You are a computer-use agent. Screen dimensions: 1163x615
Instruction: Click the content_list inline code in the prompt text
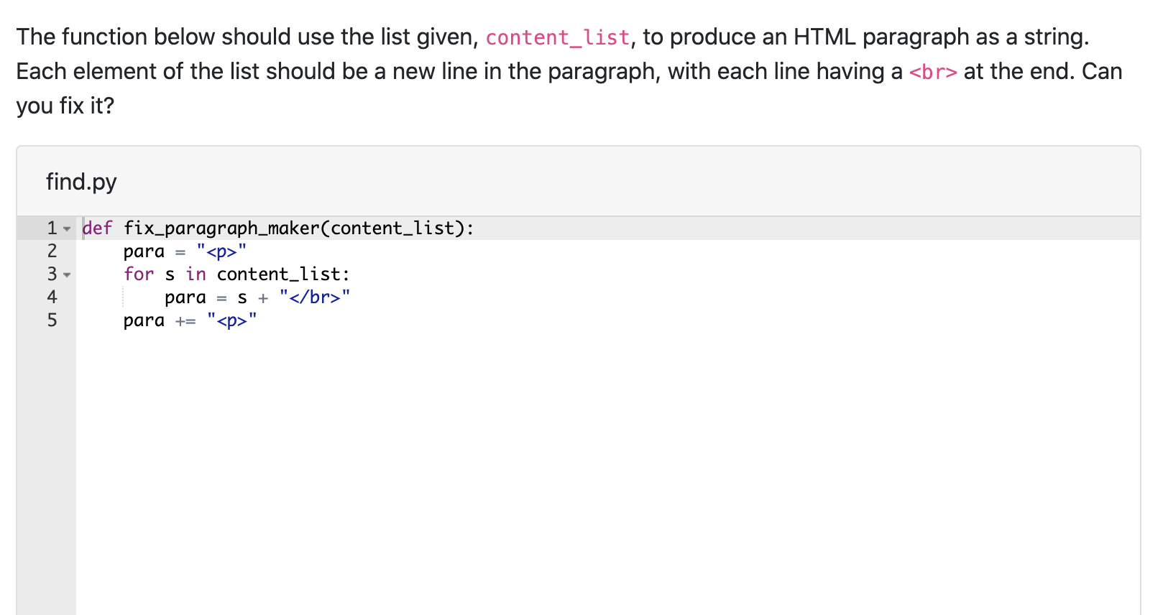point(557,37)
